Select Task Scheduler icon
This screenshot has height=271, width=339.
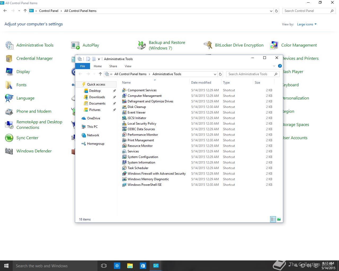point(124,168)
